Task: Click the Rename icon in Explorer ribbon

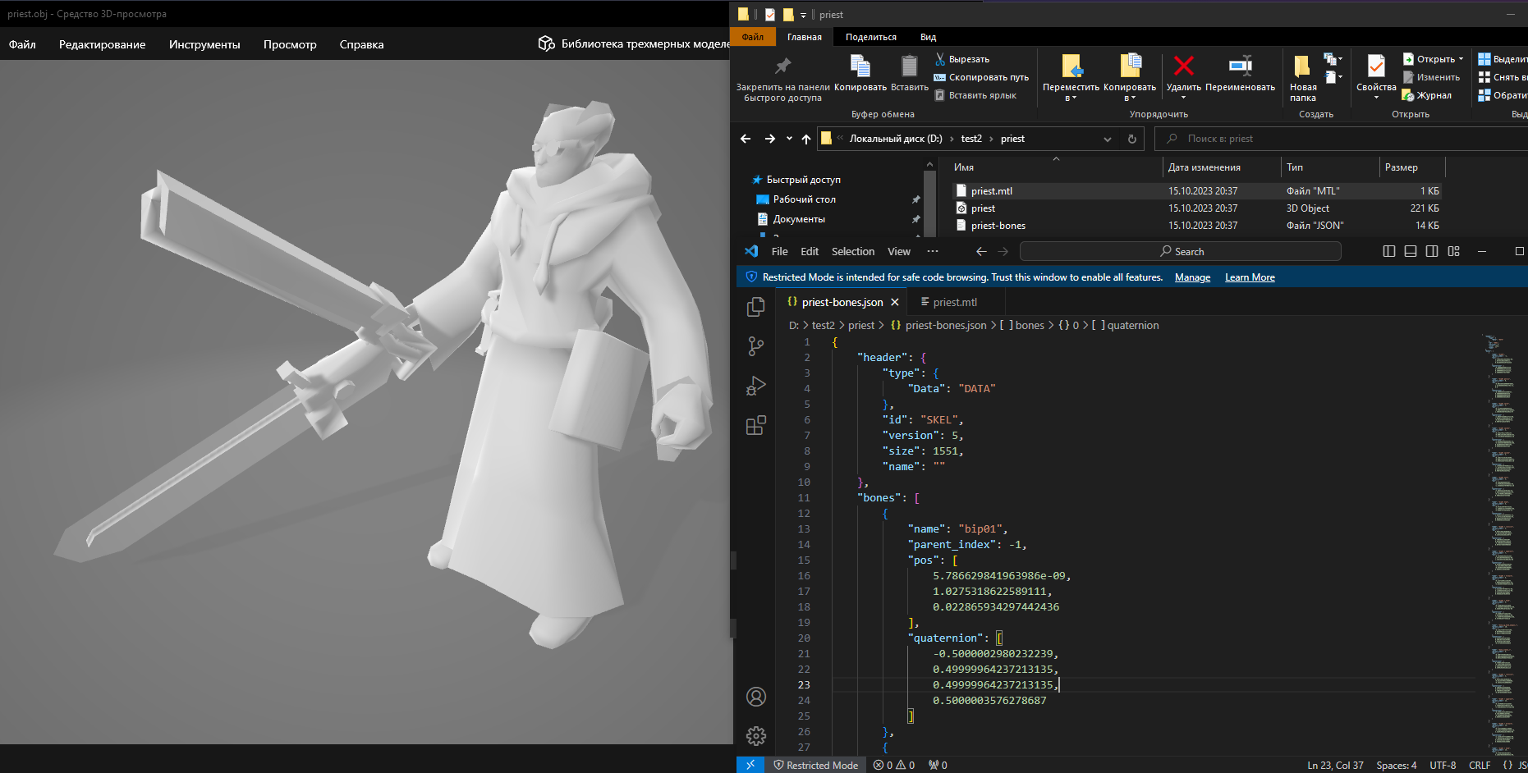Action: click(x=1240, y=66)
